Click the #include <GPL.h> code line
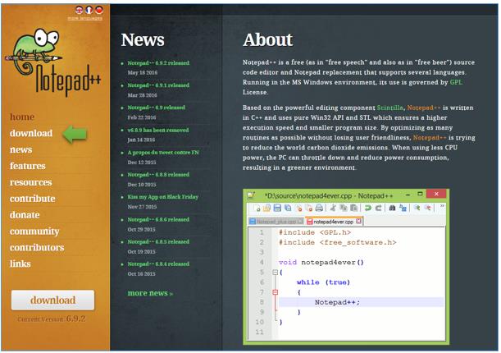 coord(315,232)
